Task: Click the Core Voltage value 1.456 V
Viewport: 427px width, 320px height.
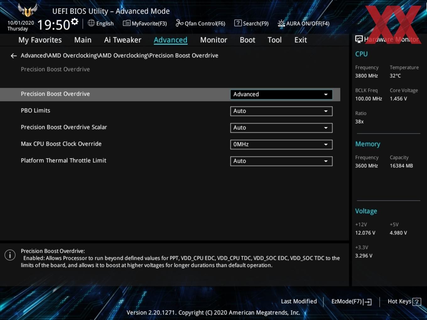Action: [398, 99]
